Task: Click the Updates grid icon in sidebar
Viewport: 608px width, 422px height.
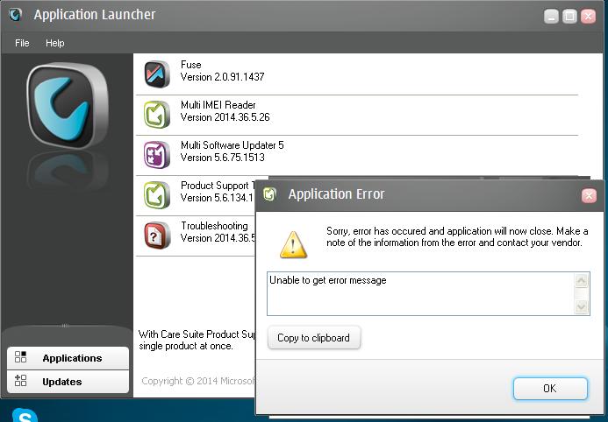Action: click(20, 380)
